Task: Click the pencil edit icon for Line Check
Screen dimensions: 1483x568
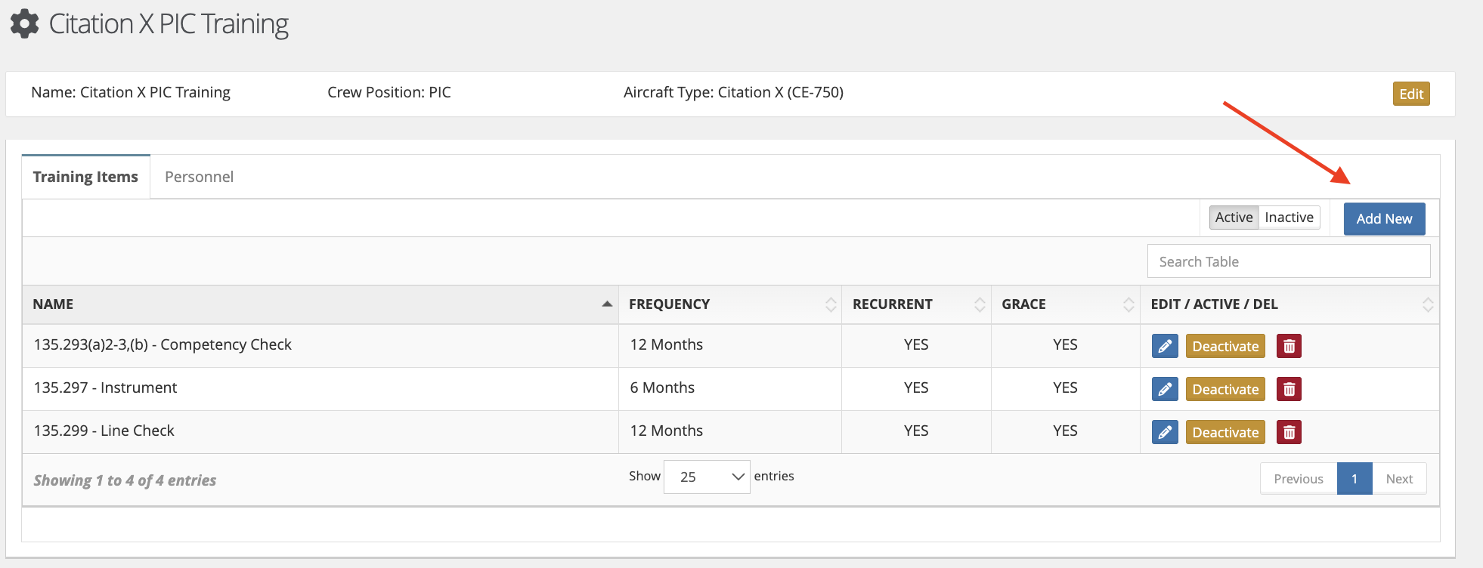Action: pyautogui.click(x=1165, y=432)
